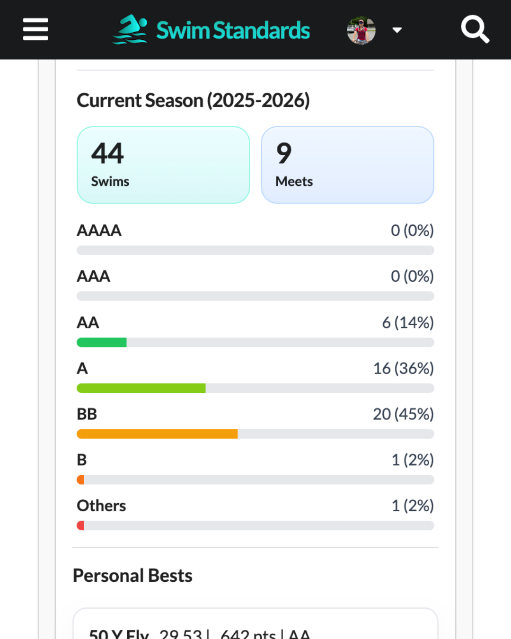Click the AA count 6 (14%)
Viewport: 511px width, 639px height.
click(407, 323)
